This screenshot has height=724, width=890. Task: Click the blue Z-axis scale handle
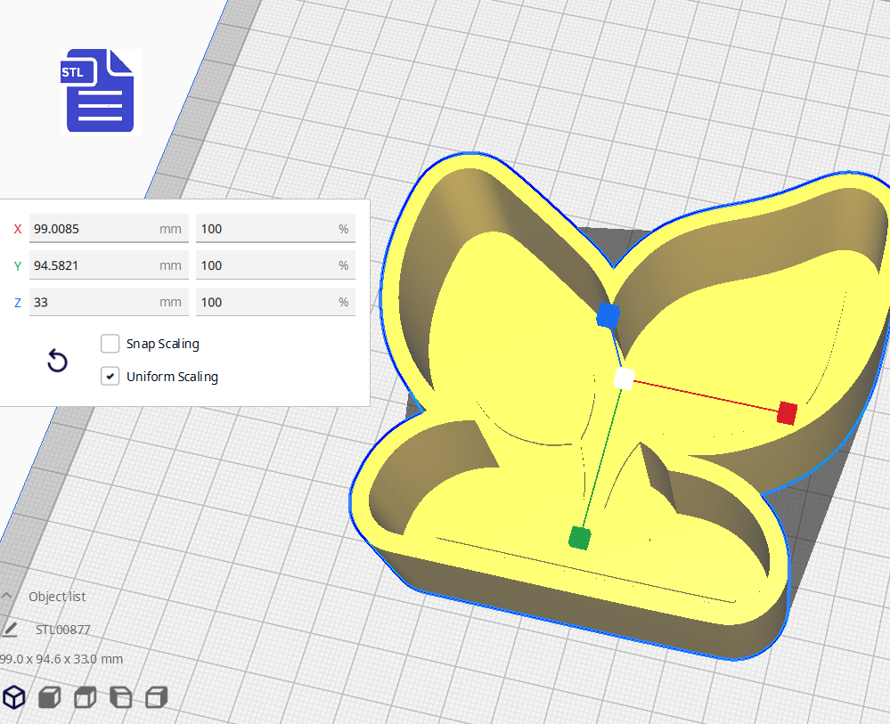click(x=608, y=314)
